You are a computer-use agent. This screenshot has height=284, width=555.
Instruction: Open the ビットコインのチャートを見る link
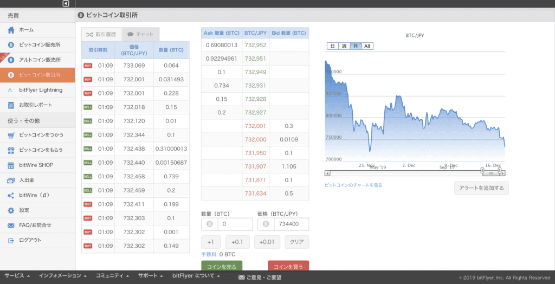[353, 185]
